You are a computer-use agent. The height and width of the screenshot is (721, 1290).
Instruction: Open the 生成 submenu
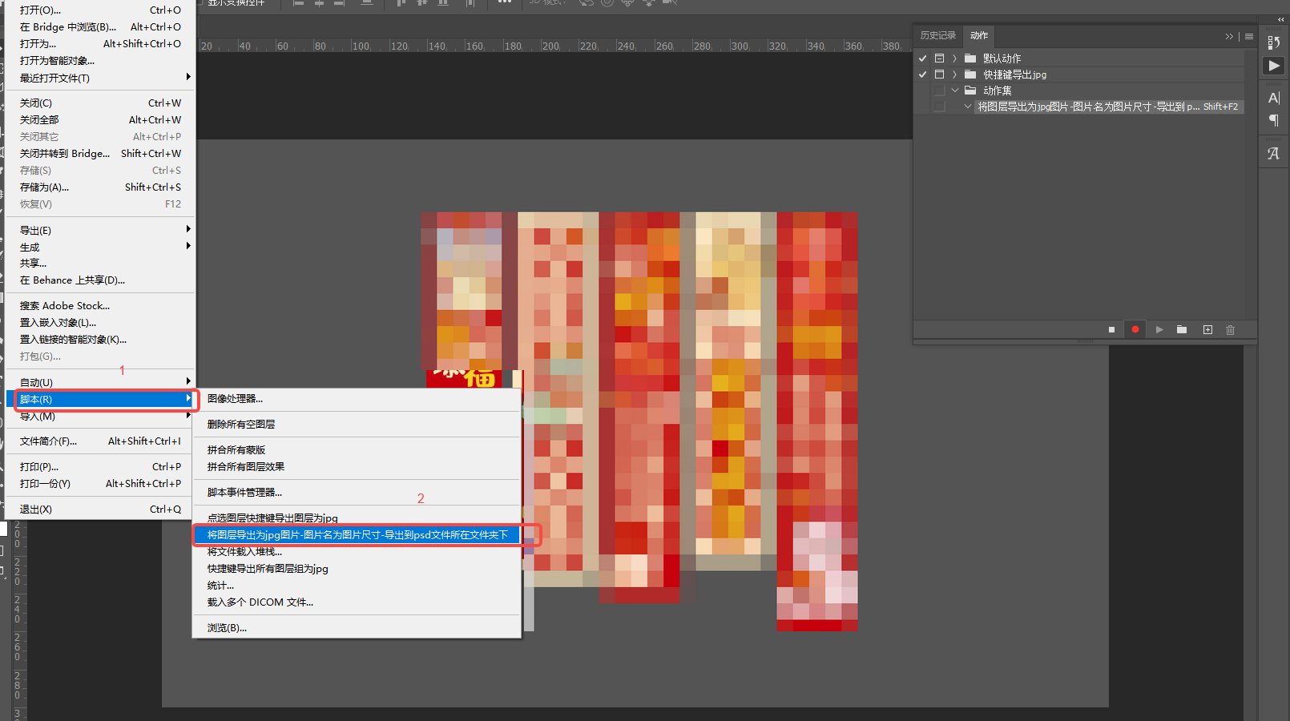101,247
